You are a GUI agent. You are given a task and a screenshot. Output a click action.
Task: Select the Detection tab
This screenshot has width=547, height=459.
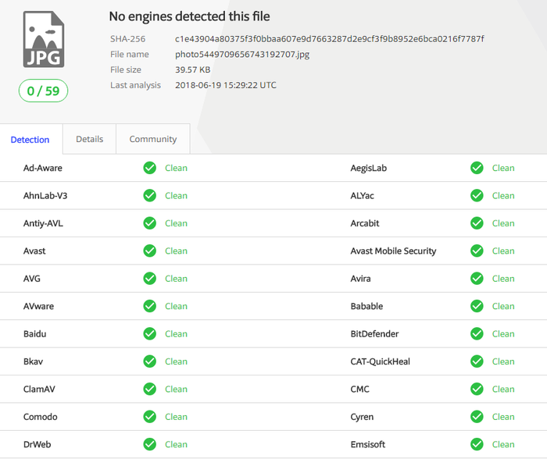[30, 140]
